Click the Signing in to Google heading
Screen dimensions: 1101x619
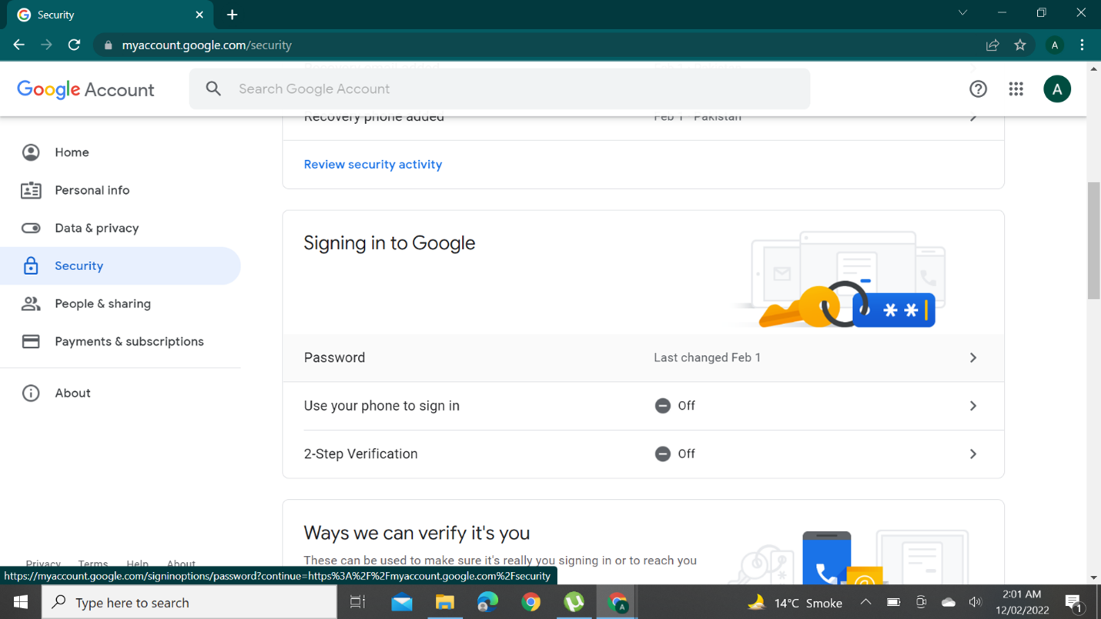click(x=390, y=243)
